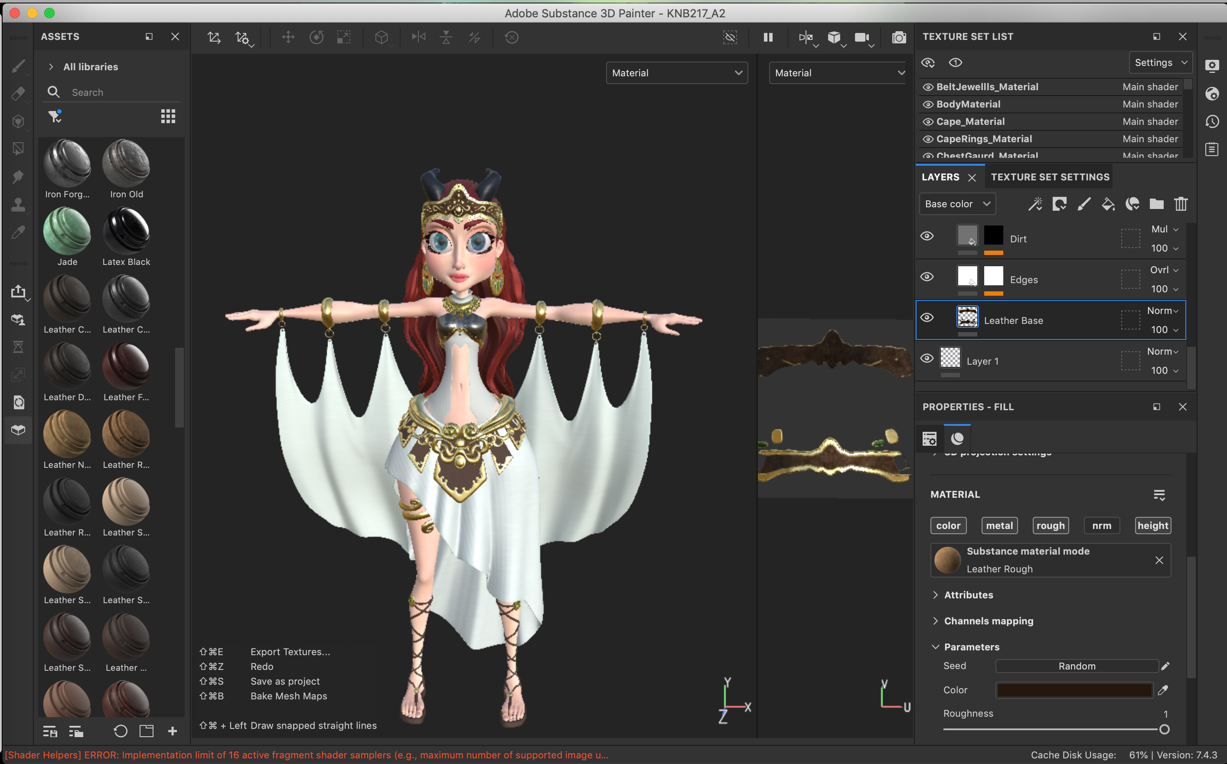This screenshot has width=1227, height=764.
Task: Toggle the metal channel button
Action: [x=999, y=526]
